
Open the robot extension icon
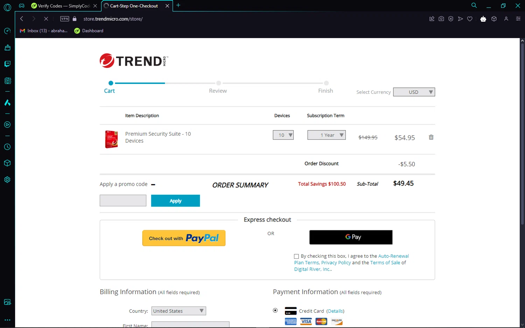[x=483, y=19]
